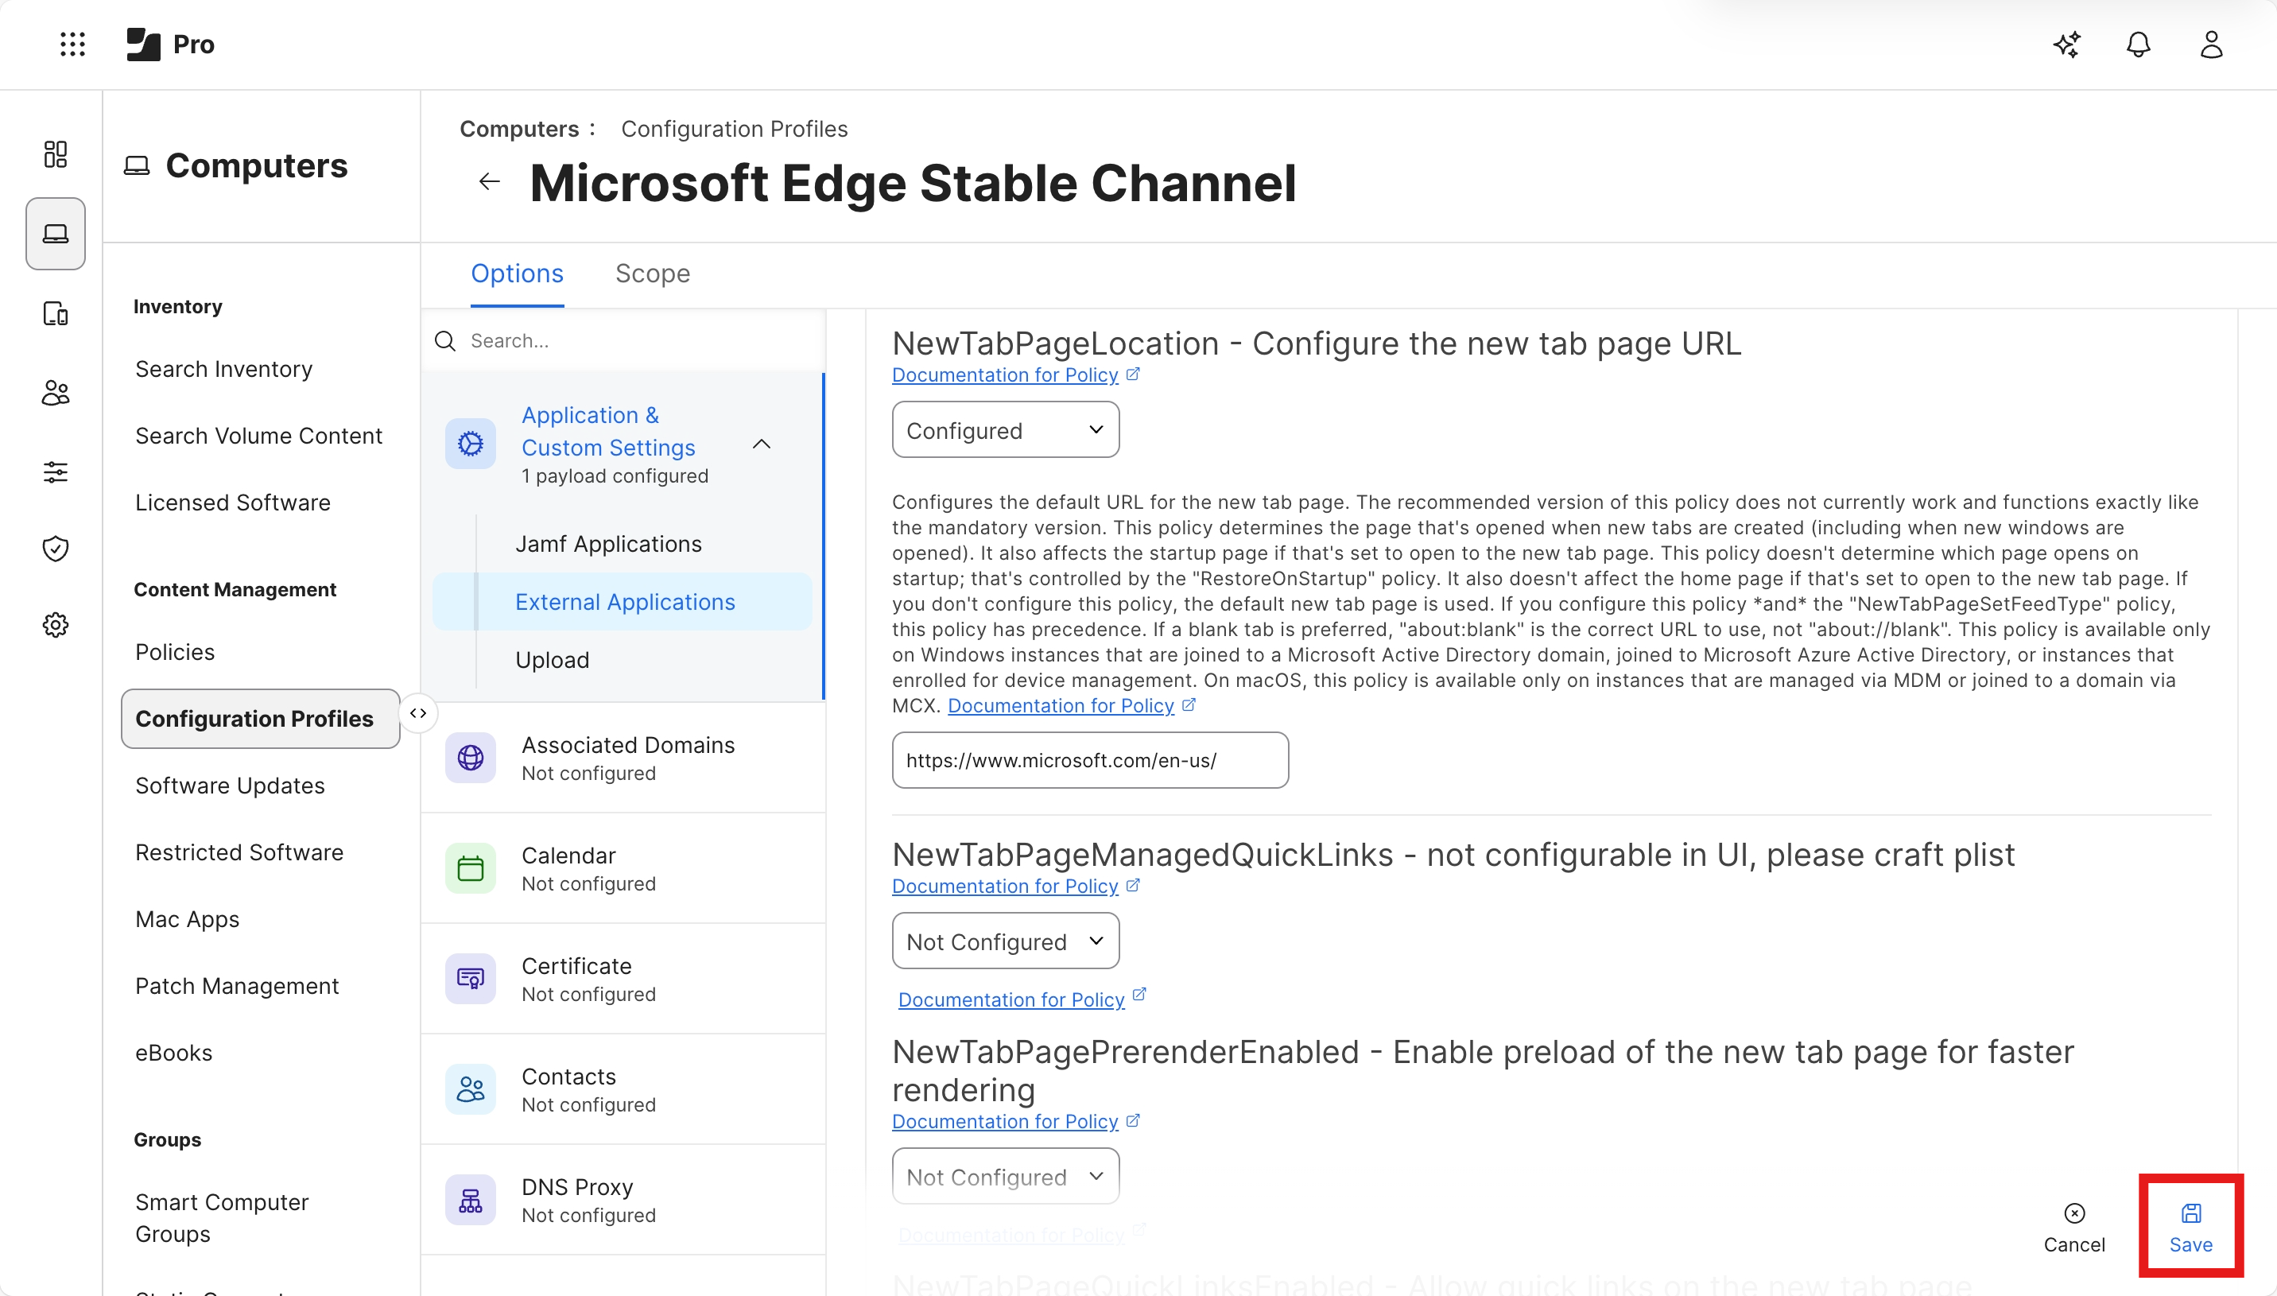This screenshot has height=1296, width=2277.
Task: Click the Computers laptop icon in sidebar header
Action: point(137,166)
